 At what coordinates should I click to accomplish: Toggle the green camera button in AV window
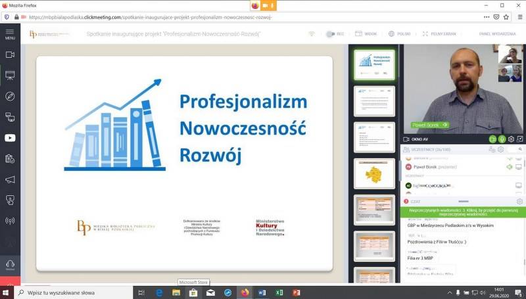492,139
